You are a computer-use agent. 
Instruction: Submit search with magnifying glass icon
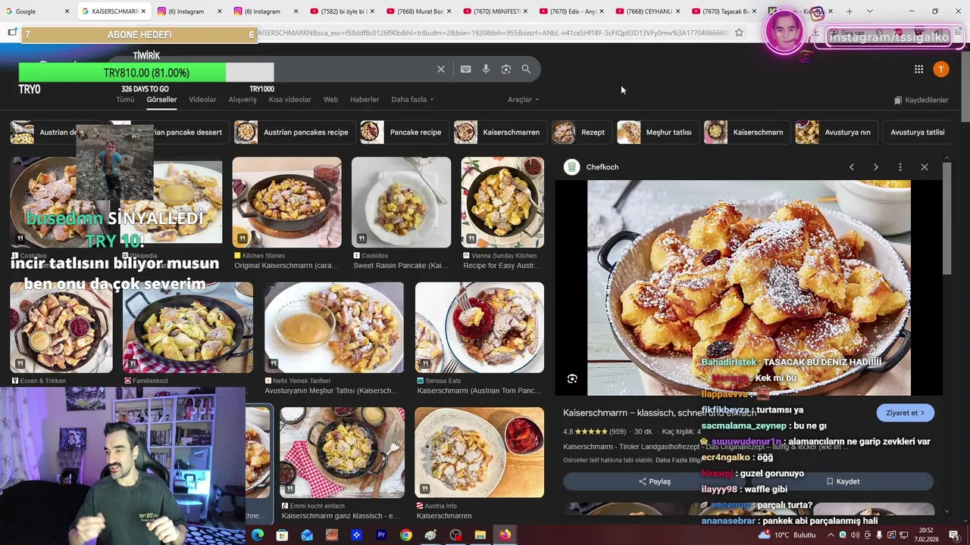[x=526, y=69]
